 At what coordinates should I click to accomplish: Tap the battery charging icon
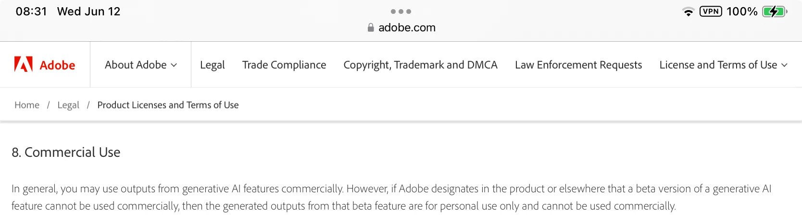(774, 12)
